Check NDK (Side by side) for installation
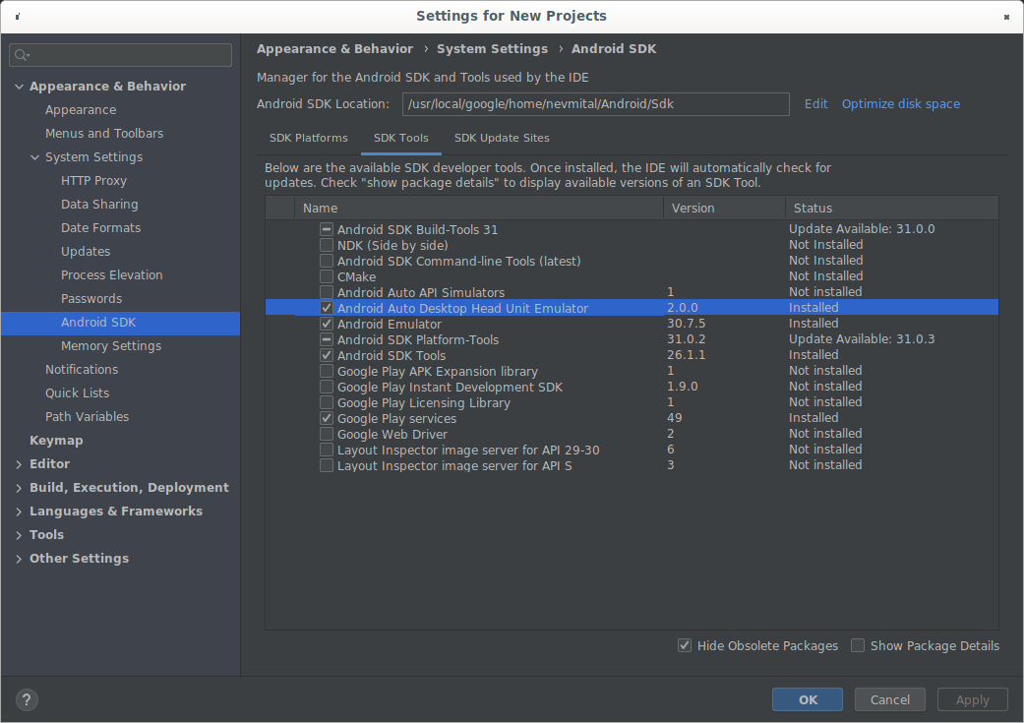This screenshot has height=723, width=1024. (x=326, y=244)
